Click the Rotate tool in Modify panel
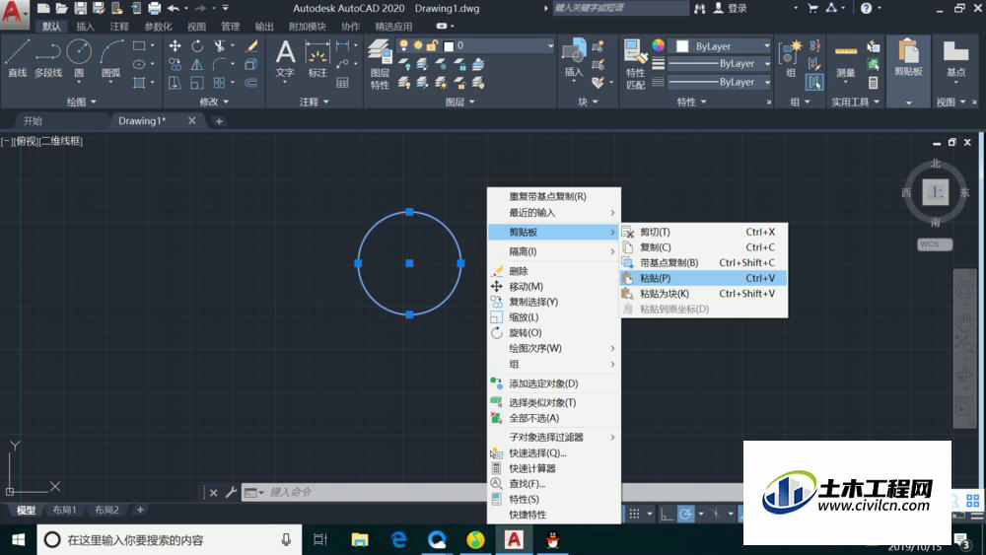This screenshot has height=555, width=986. 197,46
